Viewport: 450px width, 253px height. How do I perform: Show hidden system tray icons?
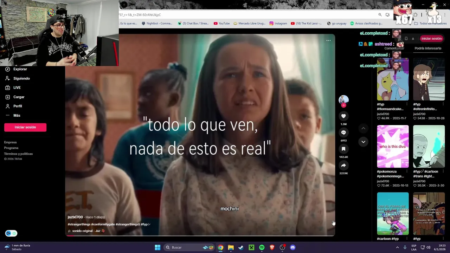(x=398, y=247)
